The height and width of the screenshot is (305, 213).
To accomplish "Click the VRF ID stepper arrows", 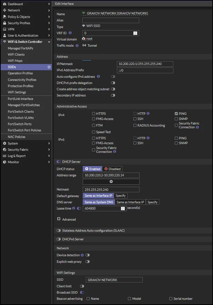I will click(x=135, y=33).
